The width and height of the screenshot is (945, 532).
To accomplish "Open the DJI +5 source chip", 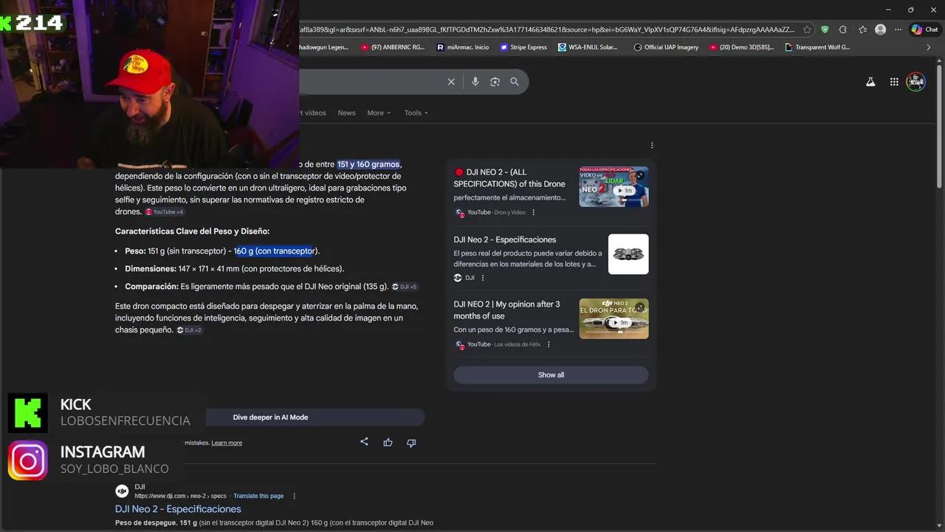I will click(404, 287).
